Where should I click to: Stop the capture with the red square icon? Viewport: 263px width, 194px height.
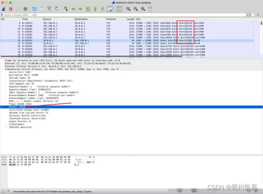click(x=11, y=9)
